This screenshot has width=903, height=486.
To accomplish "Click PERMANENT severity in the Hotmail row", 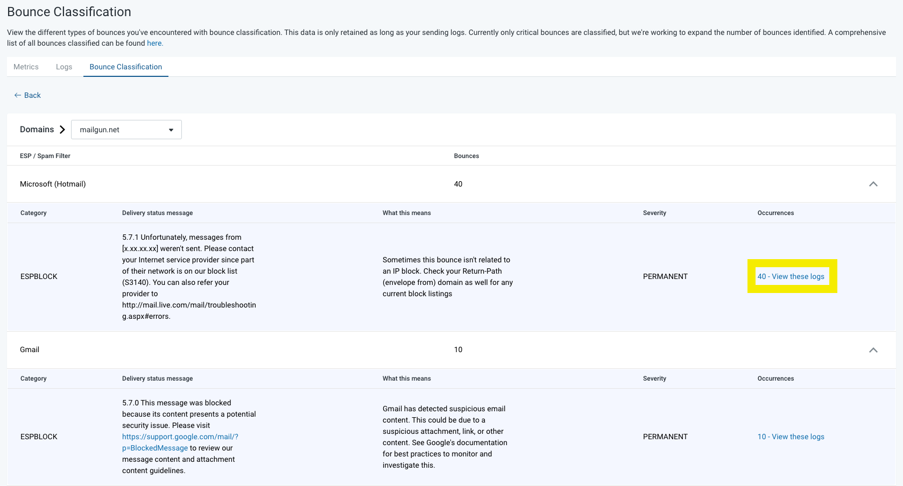I will click(x=665, y=276).
